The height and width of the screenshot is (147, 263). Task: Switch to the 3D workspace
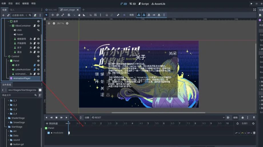coord(133,4)
